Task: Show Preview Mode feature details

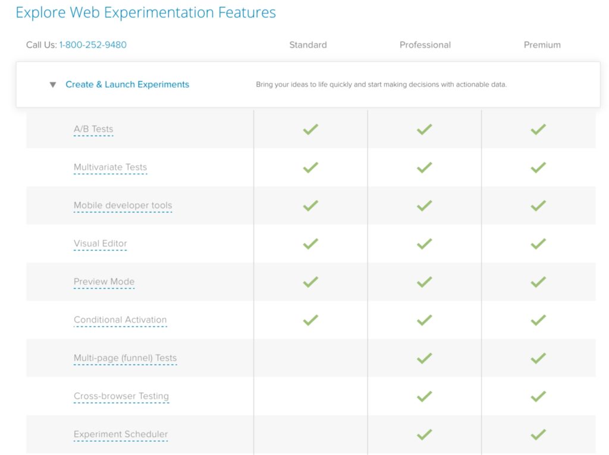Action: (104, 282)
